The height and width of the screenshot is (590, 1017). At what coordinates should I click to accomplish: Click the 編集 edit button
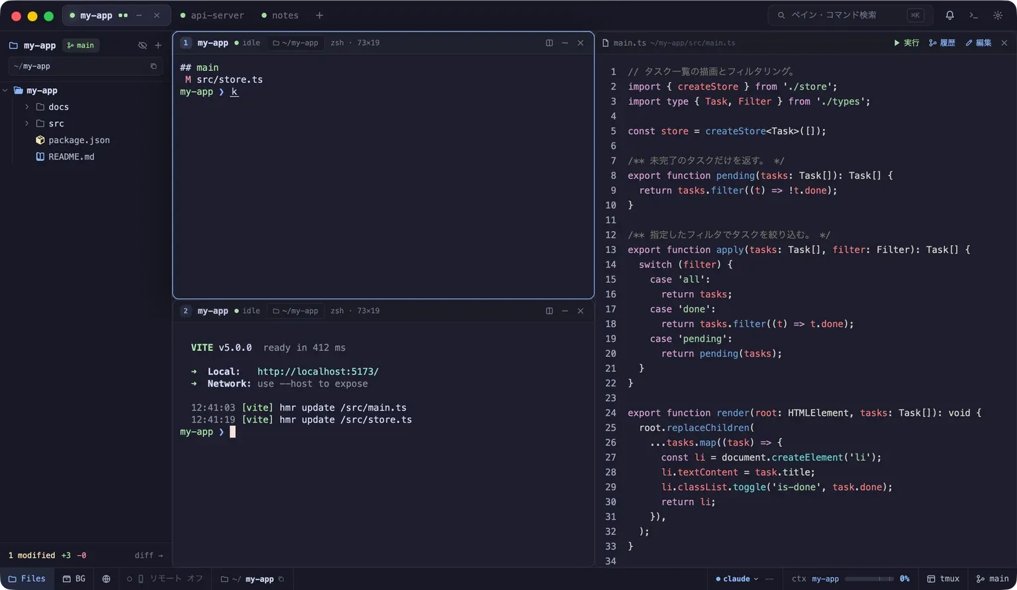tap(979, 43)
